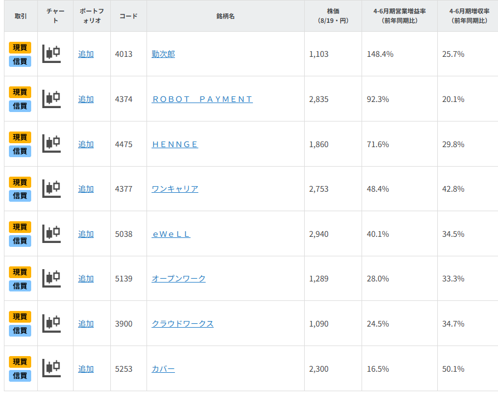Add クラウドワークス to portfolio via 追加
This screenshot has height=399, width=498.
(x=86, y=324)
